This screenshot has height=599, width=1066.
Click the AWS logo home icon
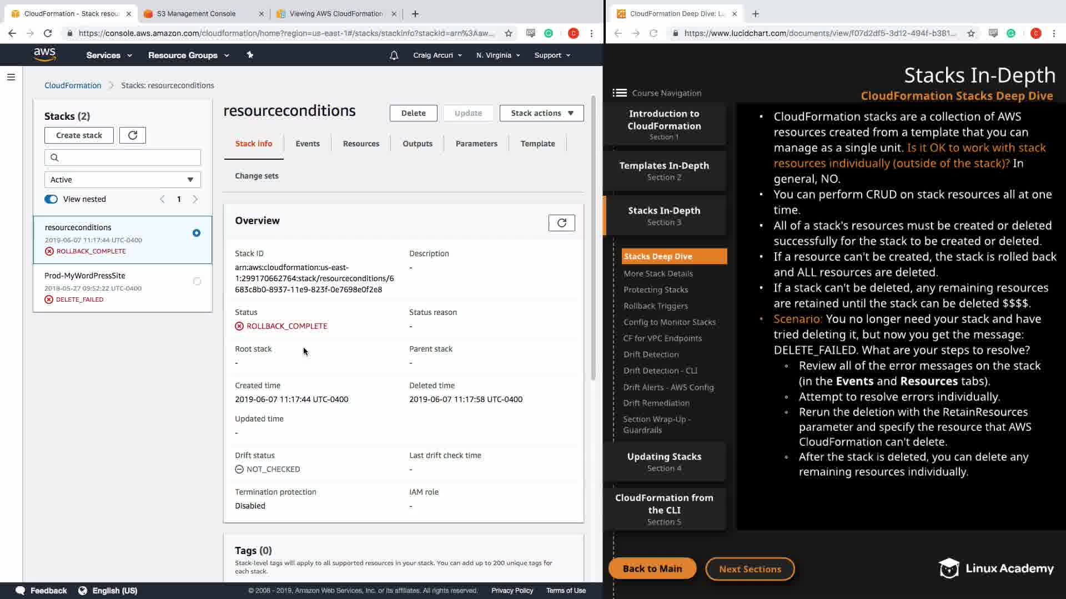(44, 54)
